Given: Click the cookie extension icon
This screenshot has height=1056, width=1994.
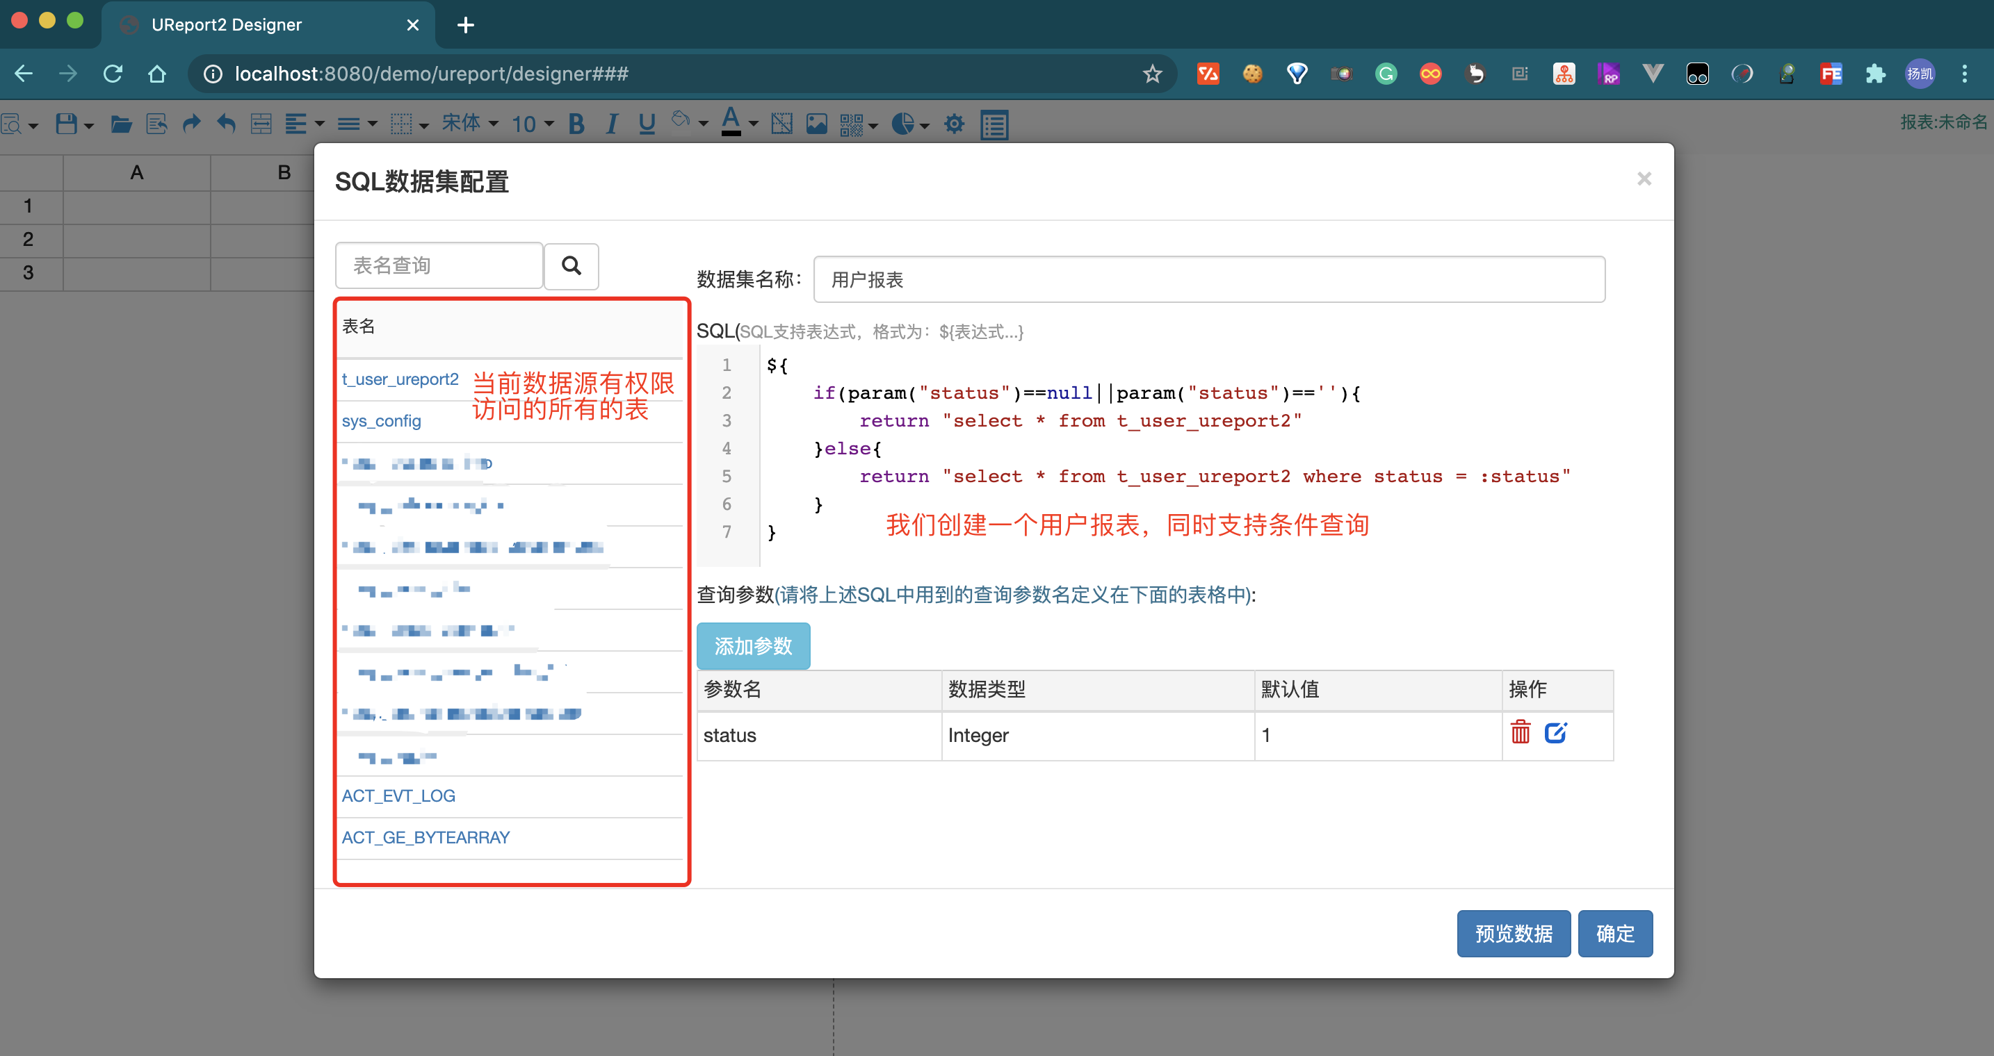Looking at the screenshot, I should pyautogui.click(x=1251, y=74).
